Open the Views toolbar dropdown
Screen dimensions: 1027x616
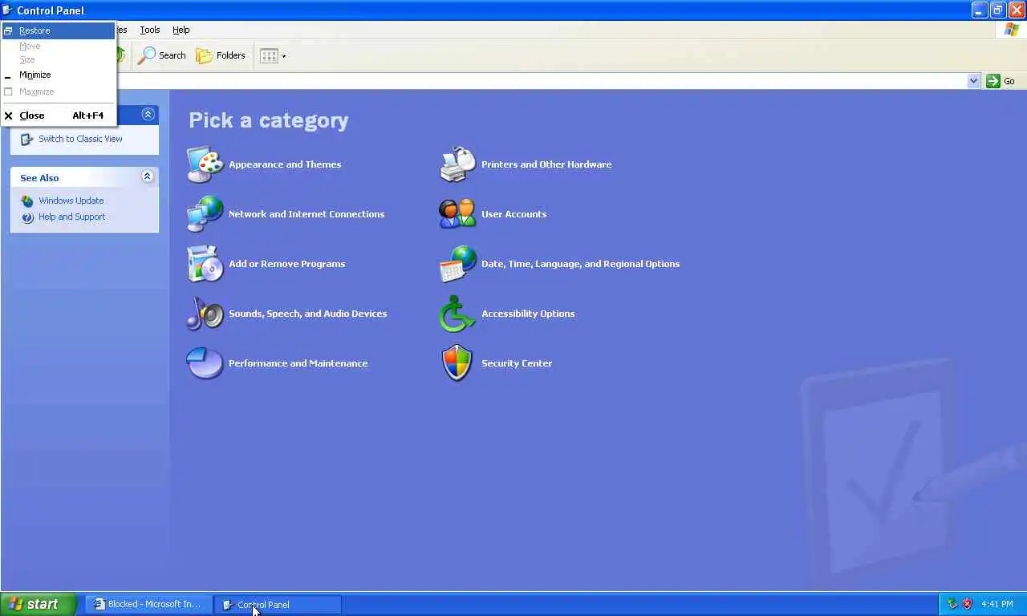tap(273, 55)
